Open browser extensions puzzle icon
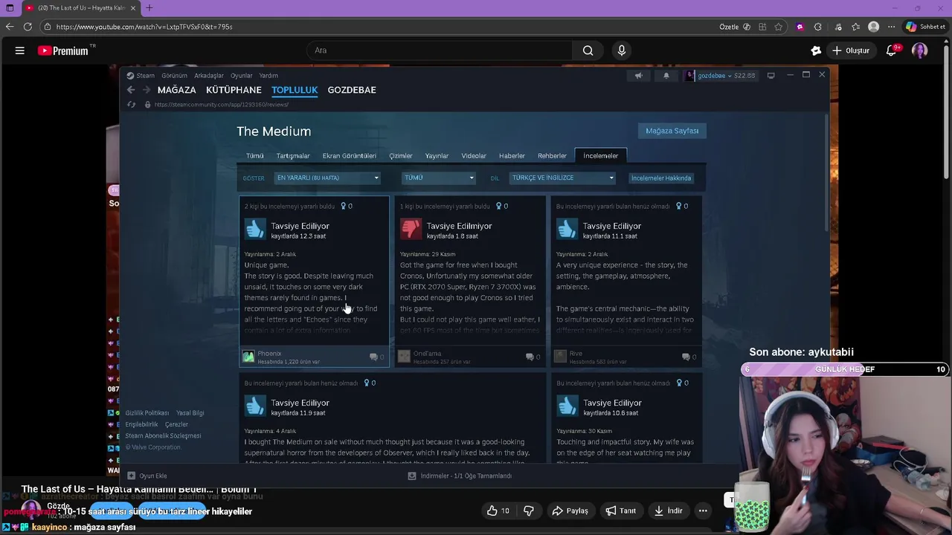Image resolution: width=952 pixels, height=535 pixels. (x=817, y=27)
